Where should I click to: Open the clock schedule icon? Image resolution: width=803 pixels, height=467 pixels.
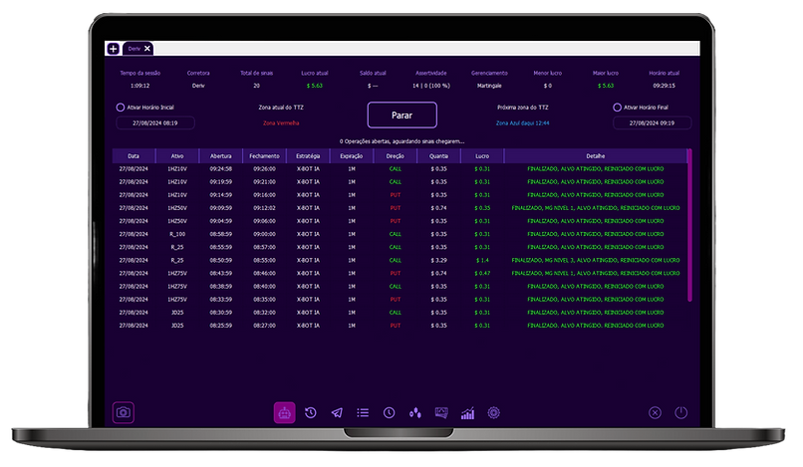point(389,412)
